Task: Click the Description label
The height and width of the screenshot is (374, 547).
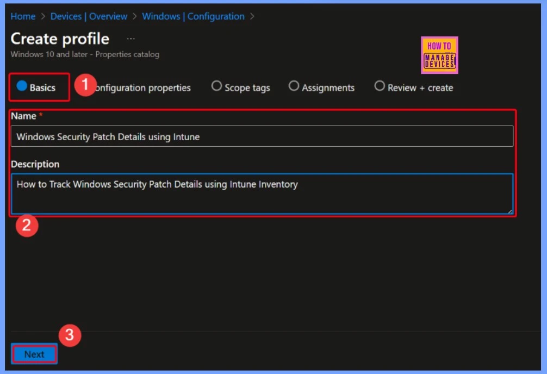Action: pyautogui.click(x=35, y=164)
